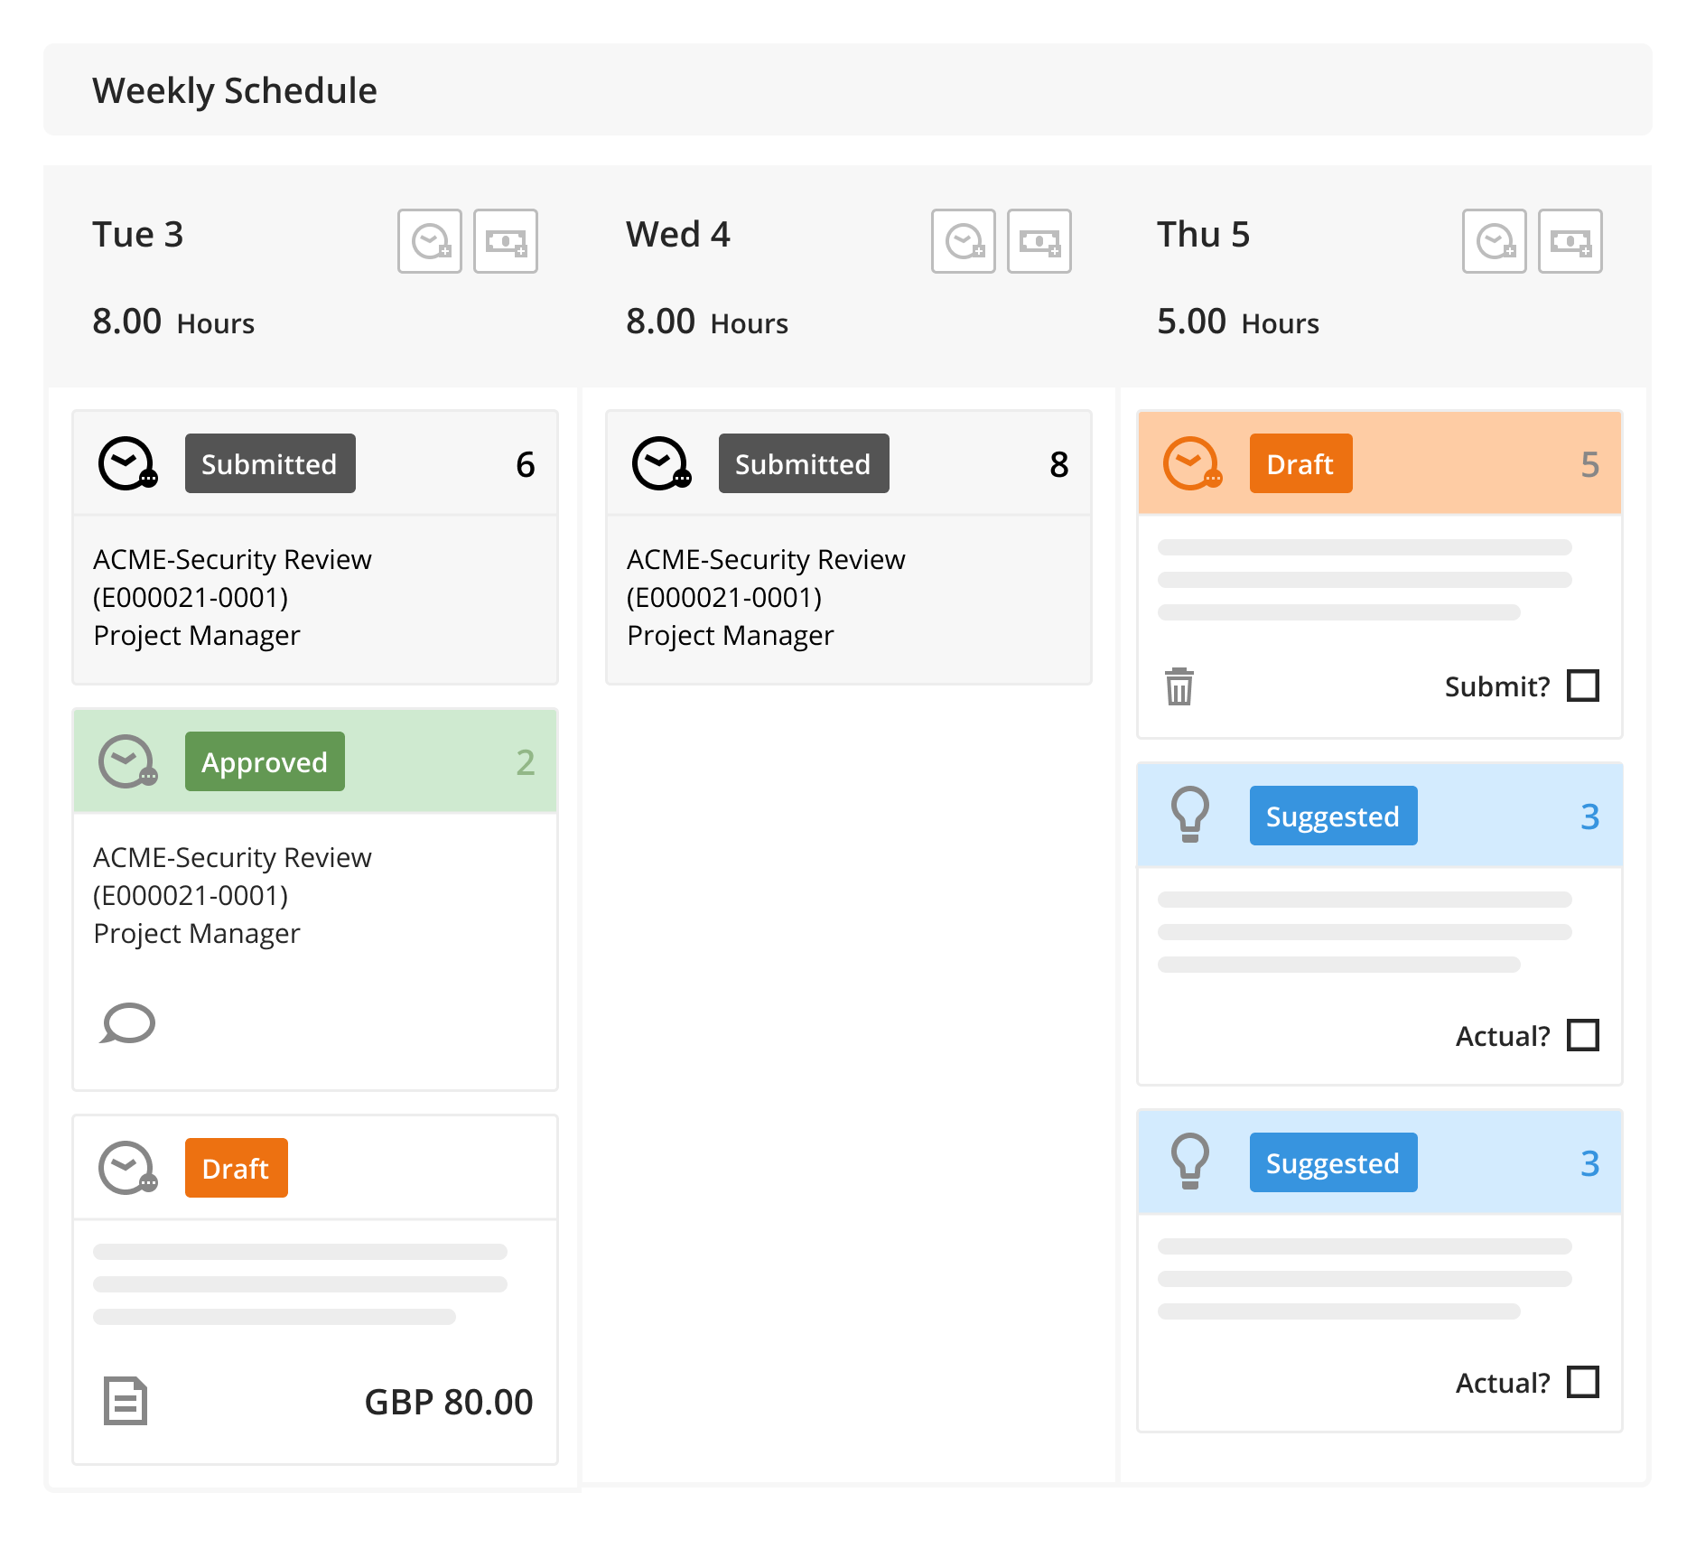
Task: Add an expense entry for Wed 4
Action: [1039, 241]
